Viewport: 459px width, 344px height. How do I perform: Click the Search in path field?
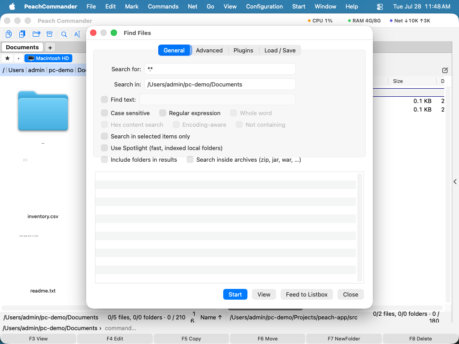(220, 85)
